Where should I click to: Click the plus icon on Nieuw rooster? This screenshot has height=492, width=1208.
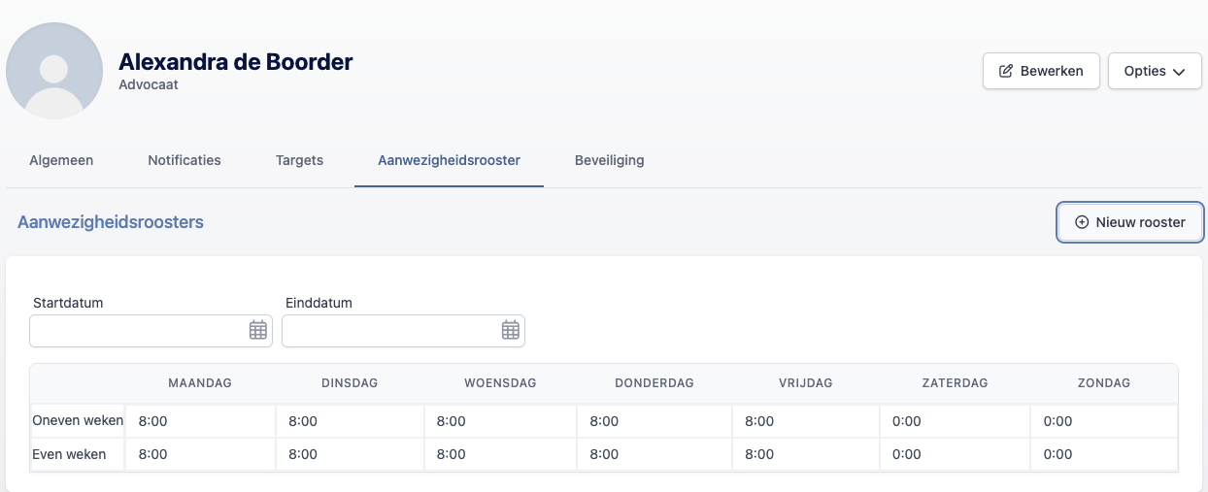[x=1082, y=222]
